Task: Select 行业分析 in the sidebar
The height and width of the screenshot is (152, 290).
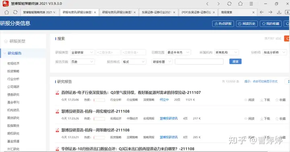Action: click(13, 79)
